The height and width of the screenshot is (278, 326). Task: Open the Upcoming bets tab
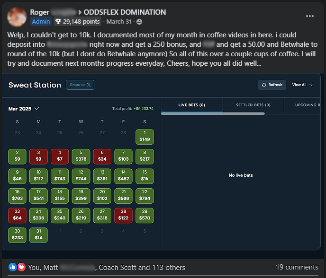tap(307, 105)
